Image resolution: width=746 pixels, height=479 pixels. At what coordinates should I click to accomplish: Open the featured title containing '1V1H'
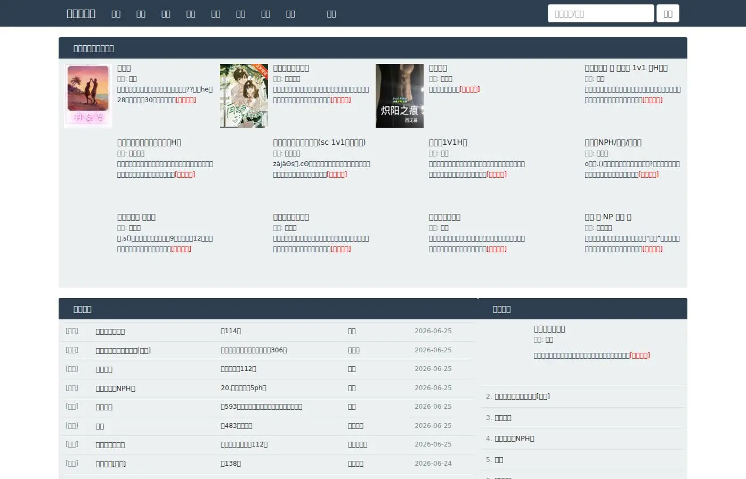pos(448,143)
